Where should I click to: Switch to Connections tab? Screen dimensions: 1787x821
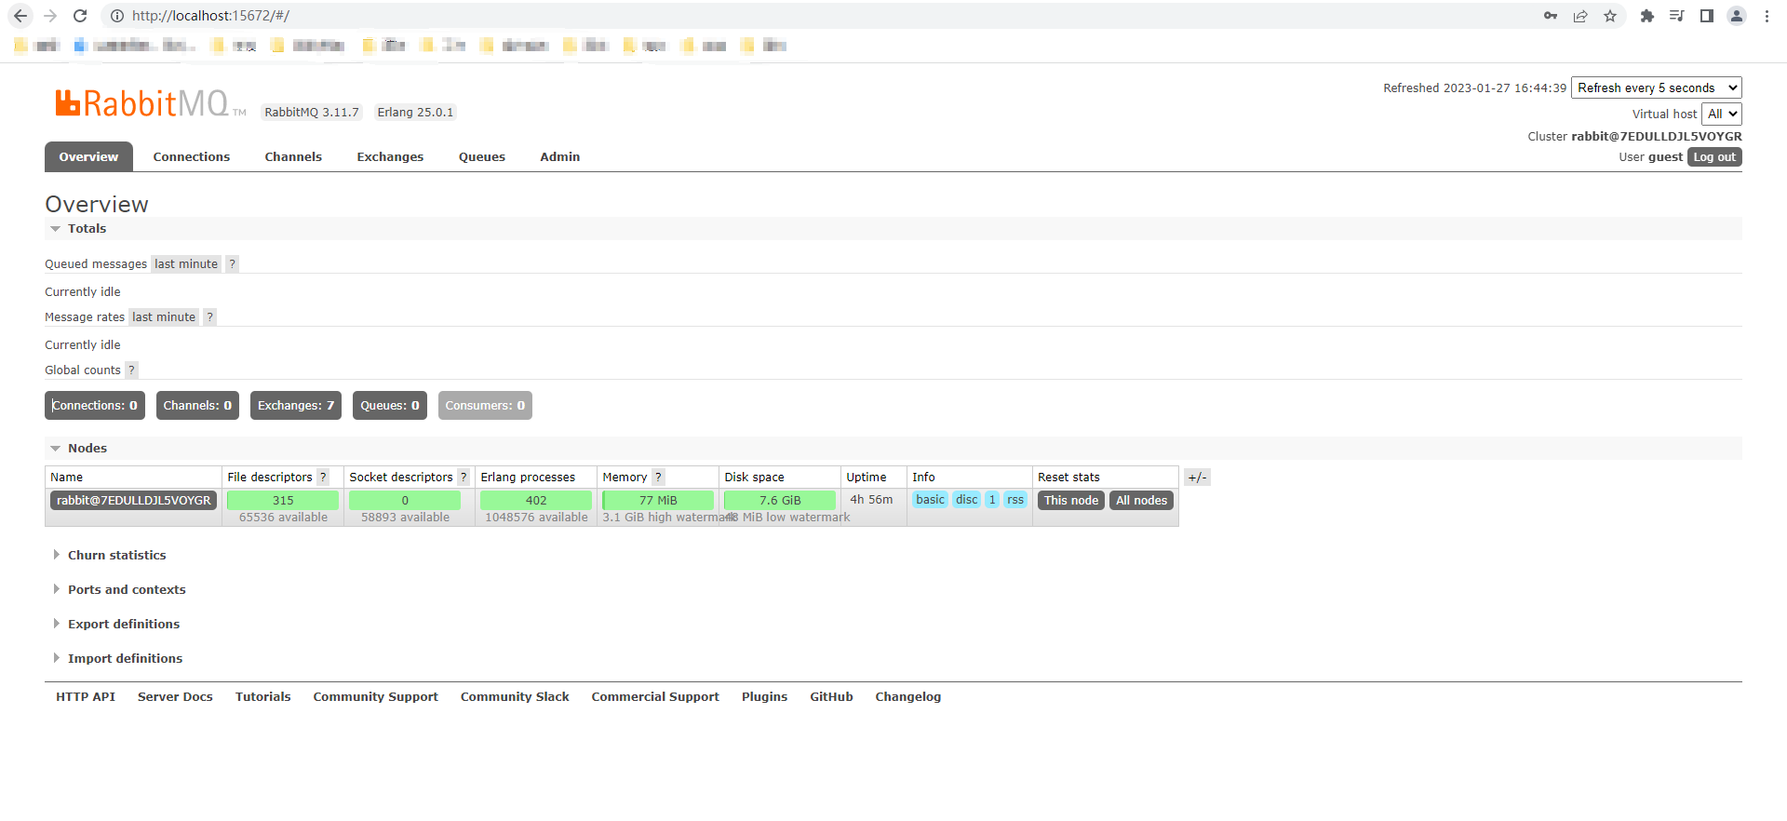(192, 156)
